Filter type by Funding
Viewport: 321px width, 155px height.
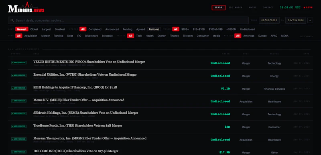(x=59, y=36)
